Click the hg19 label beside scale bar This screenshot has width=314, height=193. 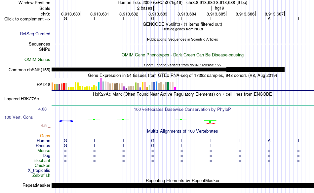click(219, 8)
